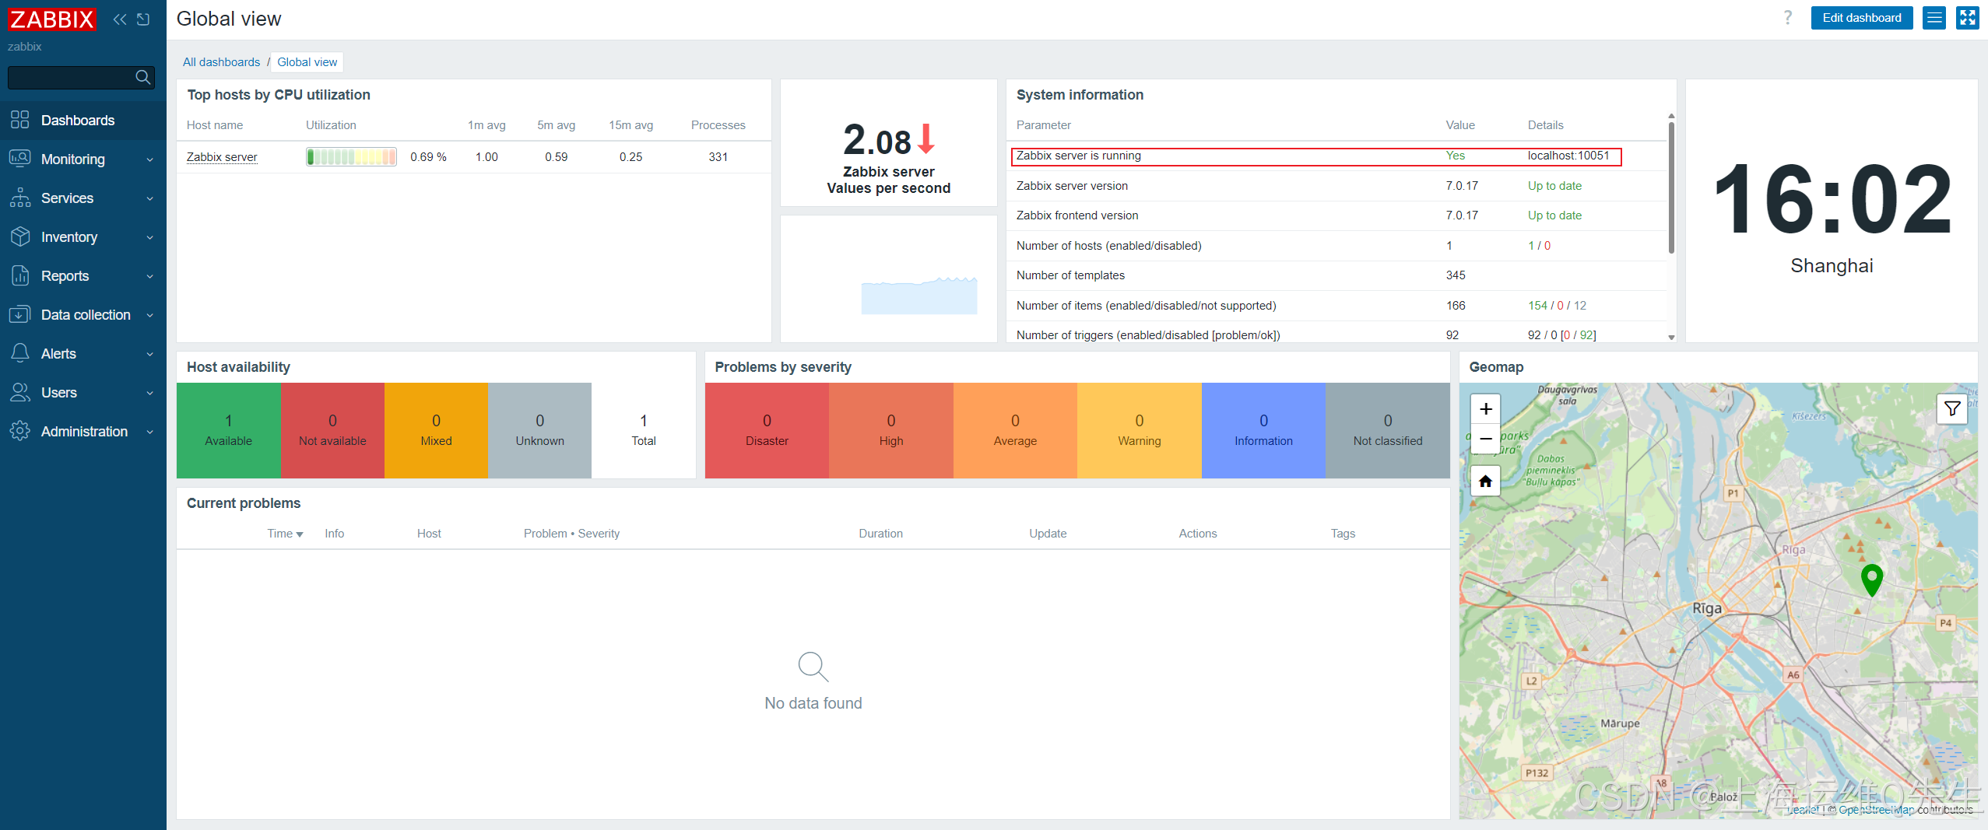
Task: Expand the Monitoring menu chevron
Action: point(149,159)
